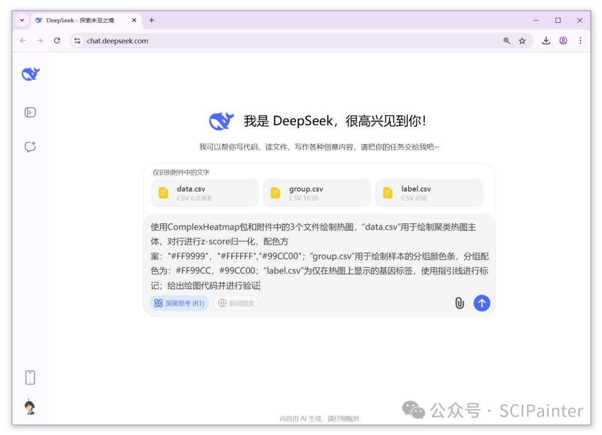Open the mobile app phone icon

click(x=30, y=378)
